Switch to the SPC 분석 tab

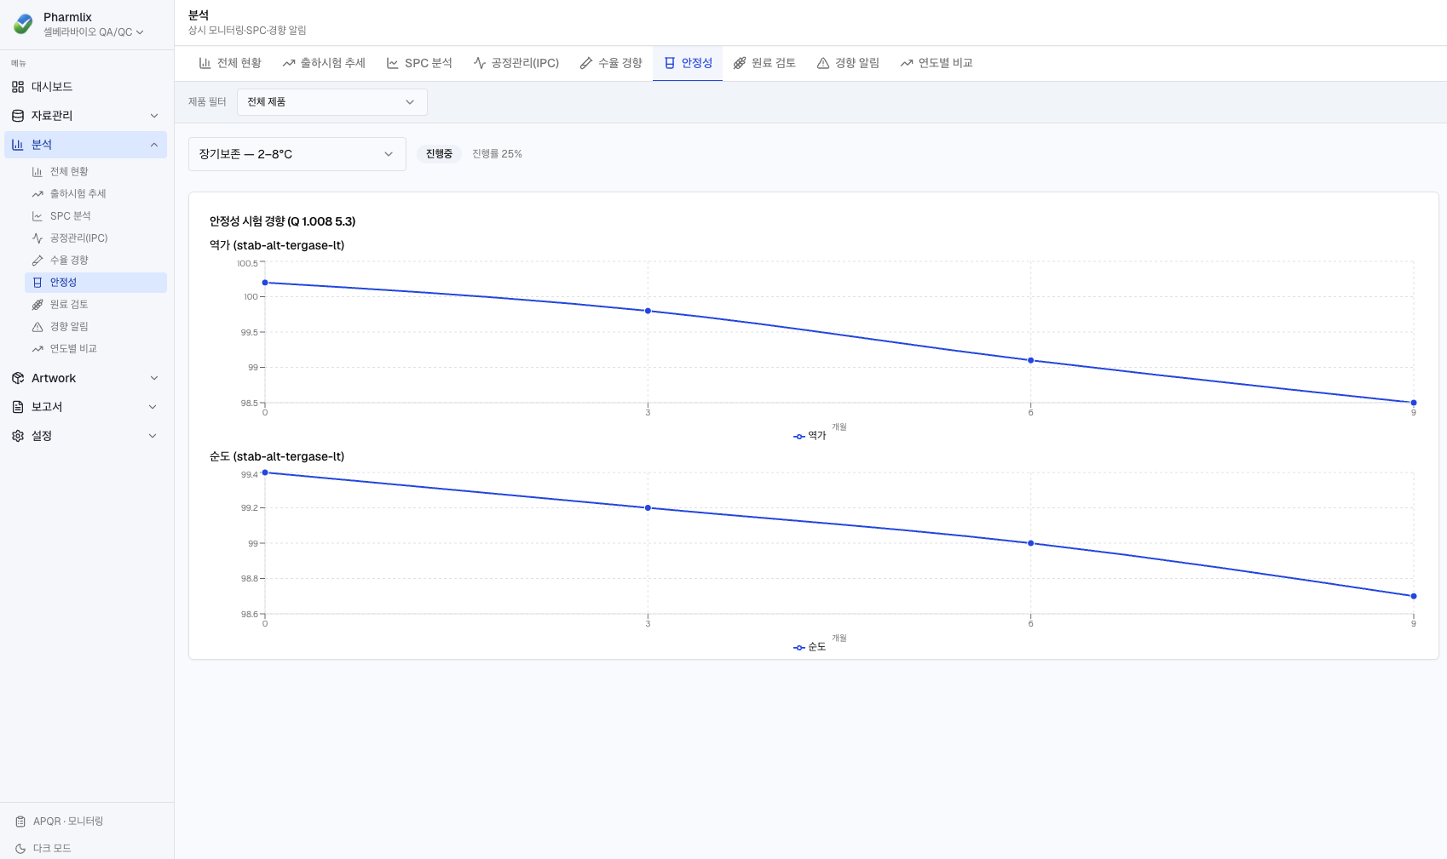click(x=419, y=63)
